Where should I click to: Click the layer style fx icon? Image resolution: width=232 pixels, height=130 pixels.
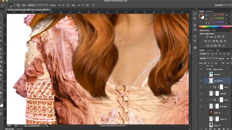pos(206,129)
